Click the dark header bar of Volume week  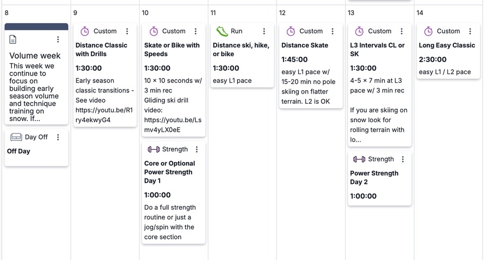36,26
